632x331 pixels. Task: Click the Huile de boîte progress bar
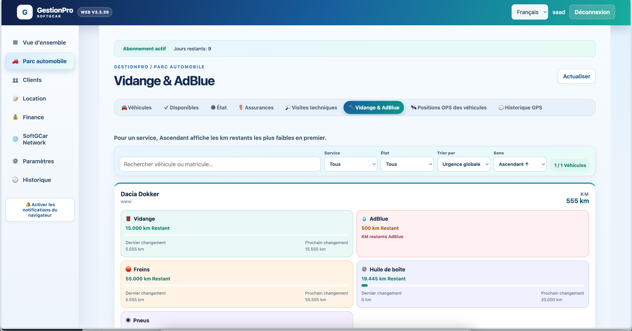(x=472, y=285)
